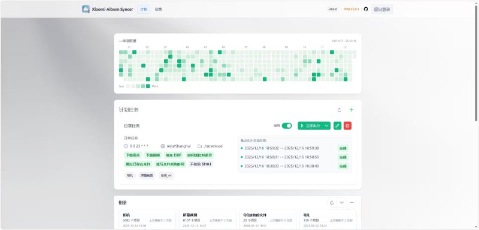Screen dimensions: 479x230
Task: Click the Xiaomi Album Syncer title text
Action: [113, 9]
